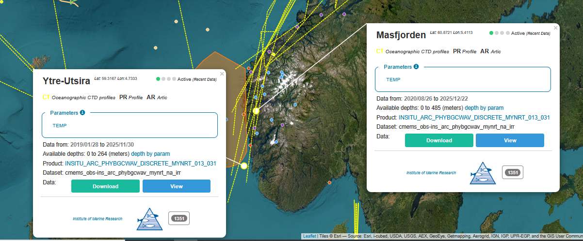Open depth by param link in Ytre-Utsira popup

(150, 153)
